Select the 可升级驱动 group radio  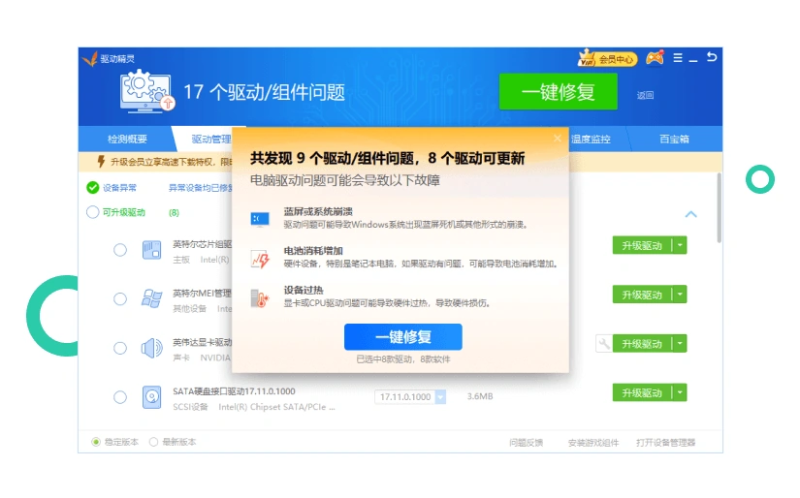click(92, 212)
